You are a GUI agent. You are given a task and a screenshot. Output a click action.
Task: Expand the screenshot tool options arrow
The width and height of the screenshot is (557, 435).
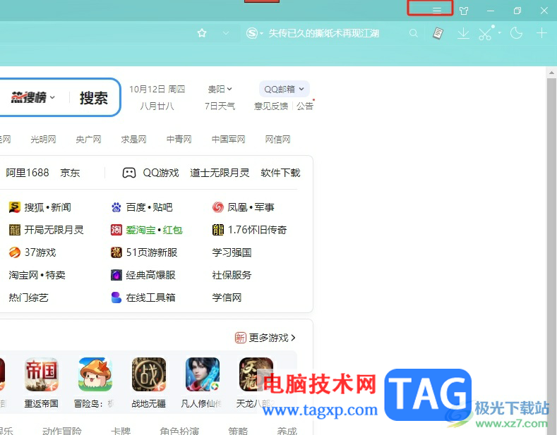499,32
